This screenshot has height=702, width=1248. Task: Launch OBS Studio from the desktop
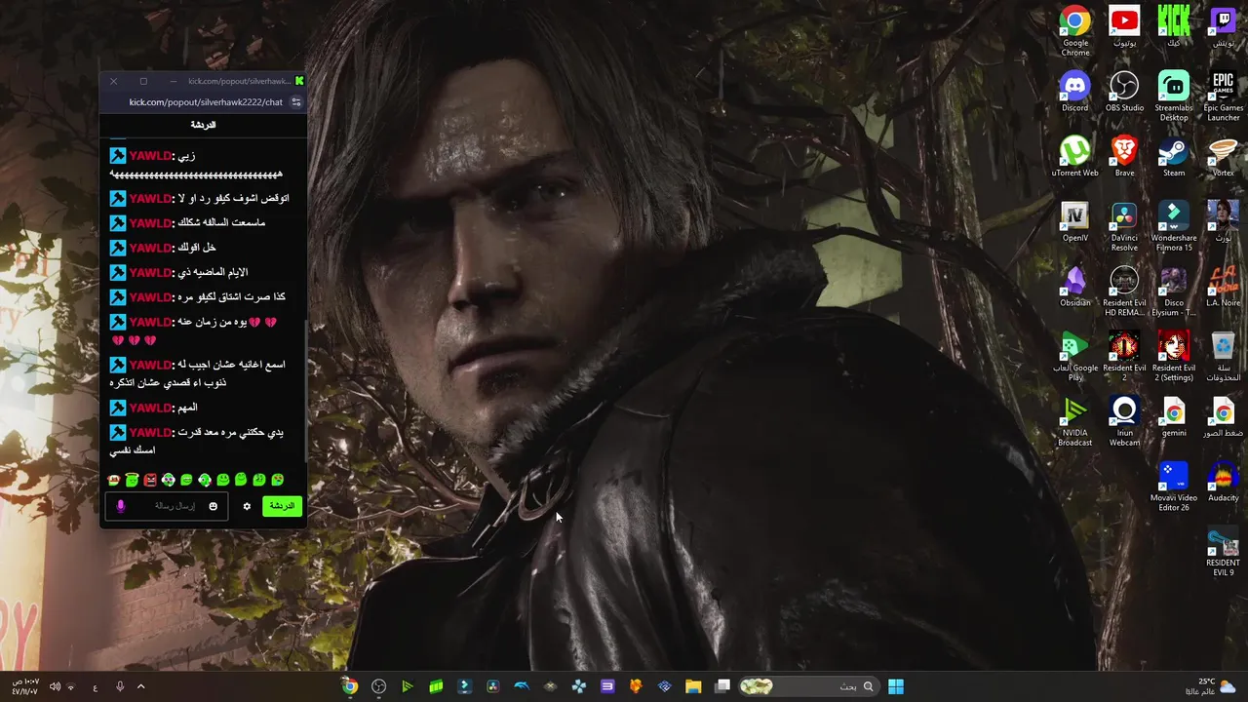pos(1124,92)
